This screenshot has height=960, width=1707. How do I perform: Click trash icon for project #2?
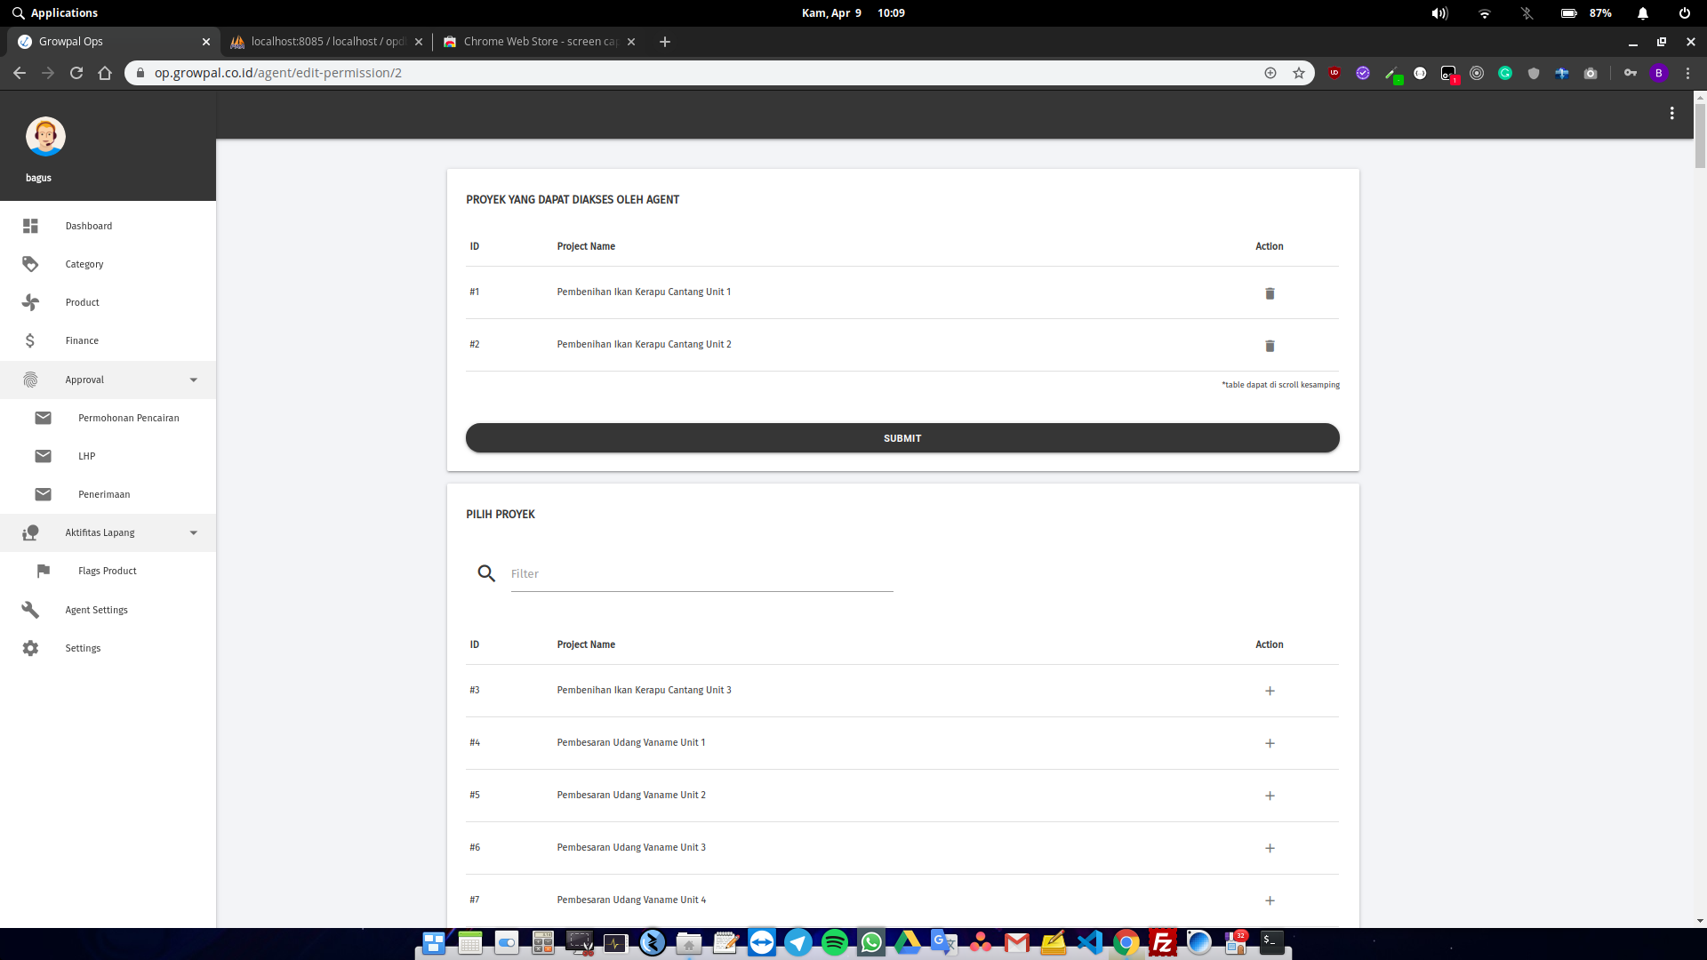(x=1270, y=346)
